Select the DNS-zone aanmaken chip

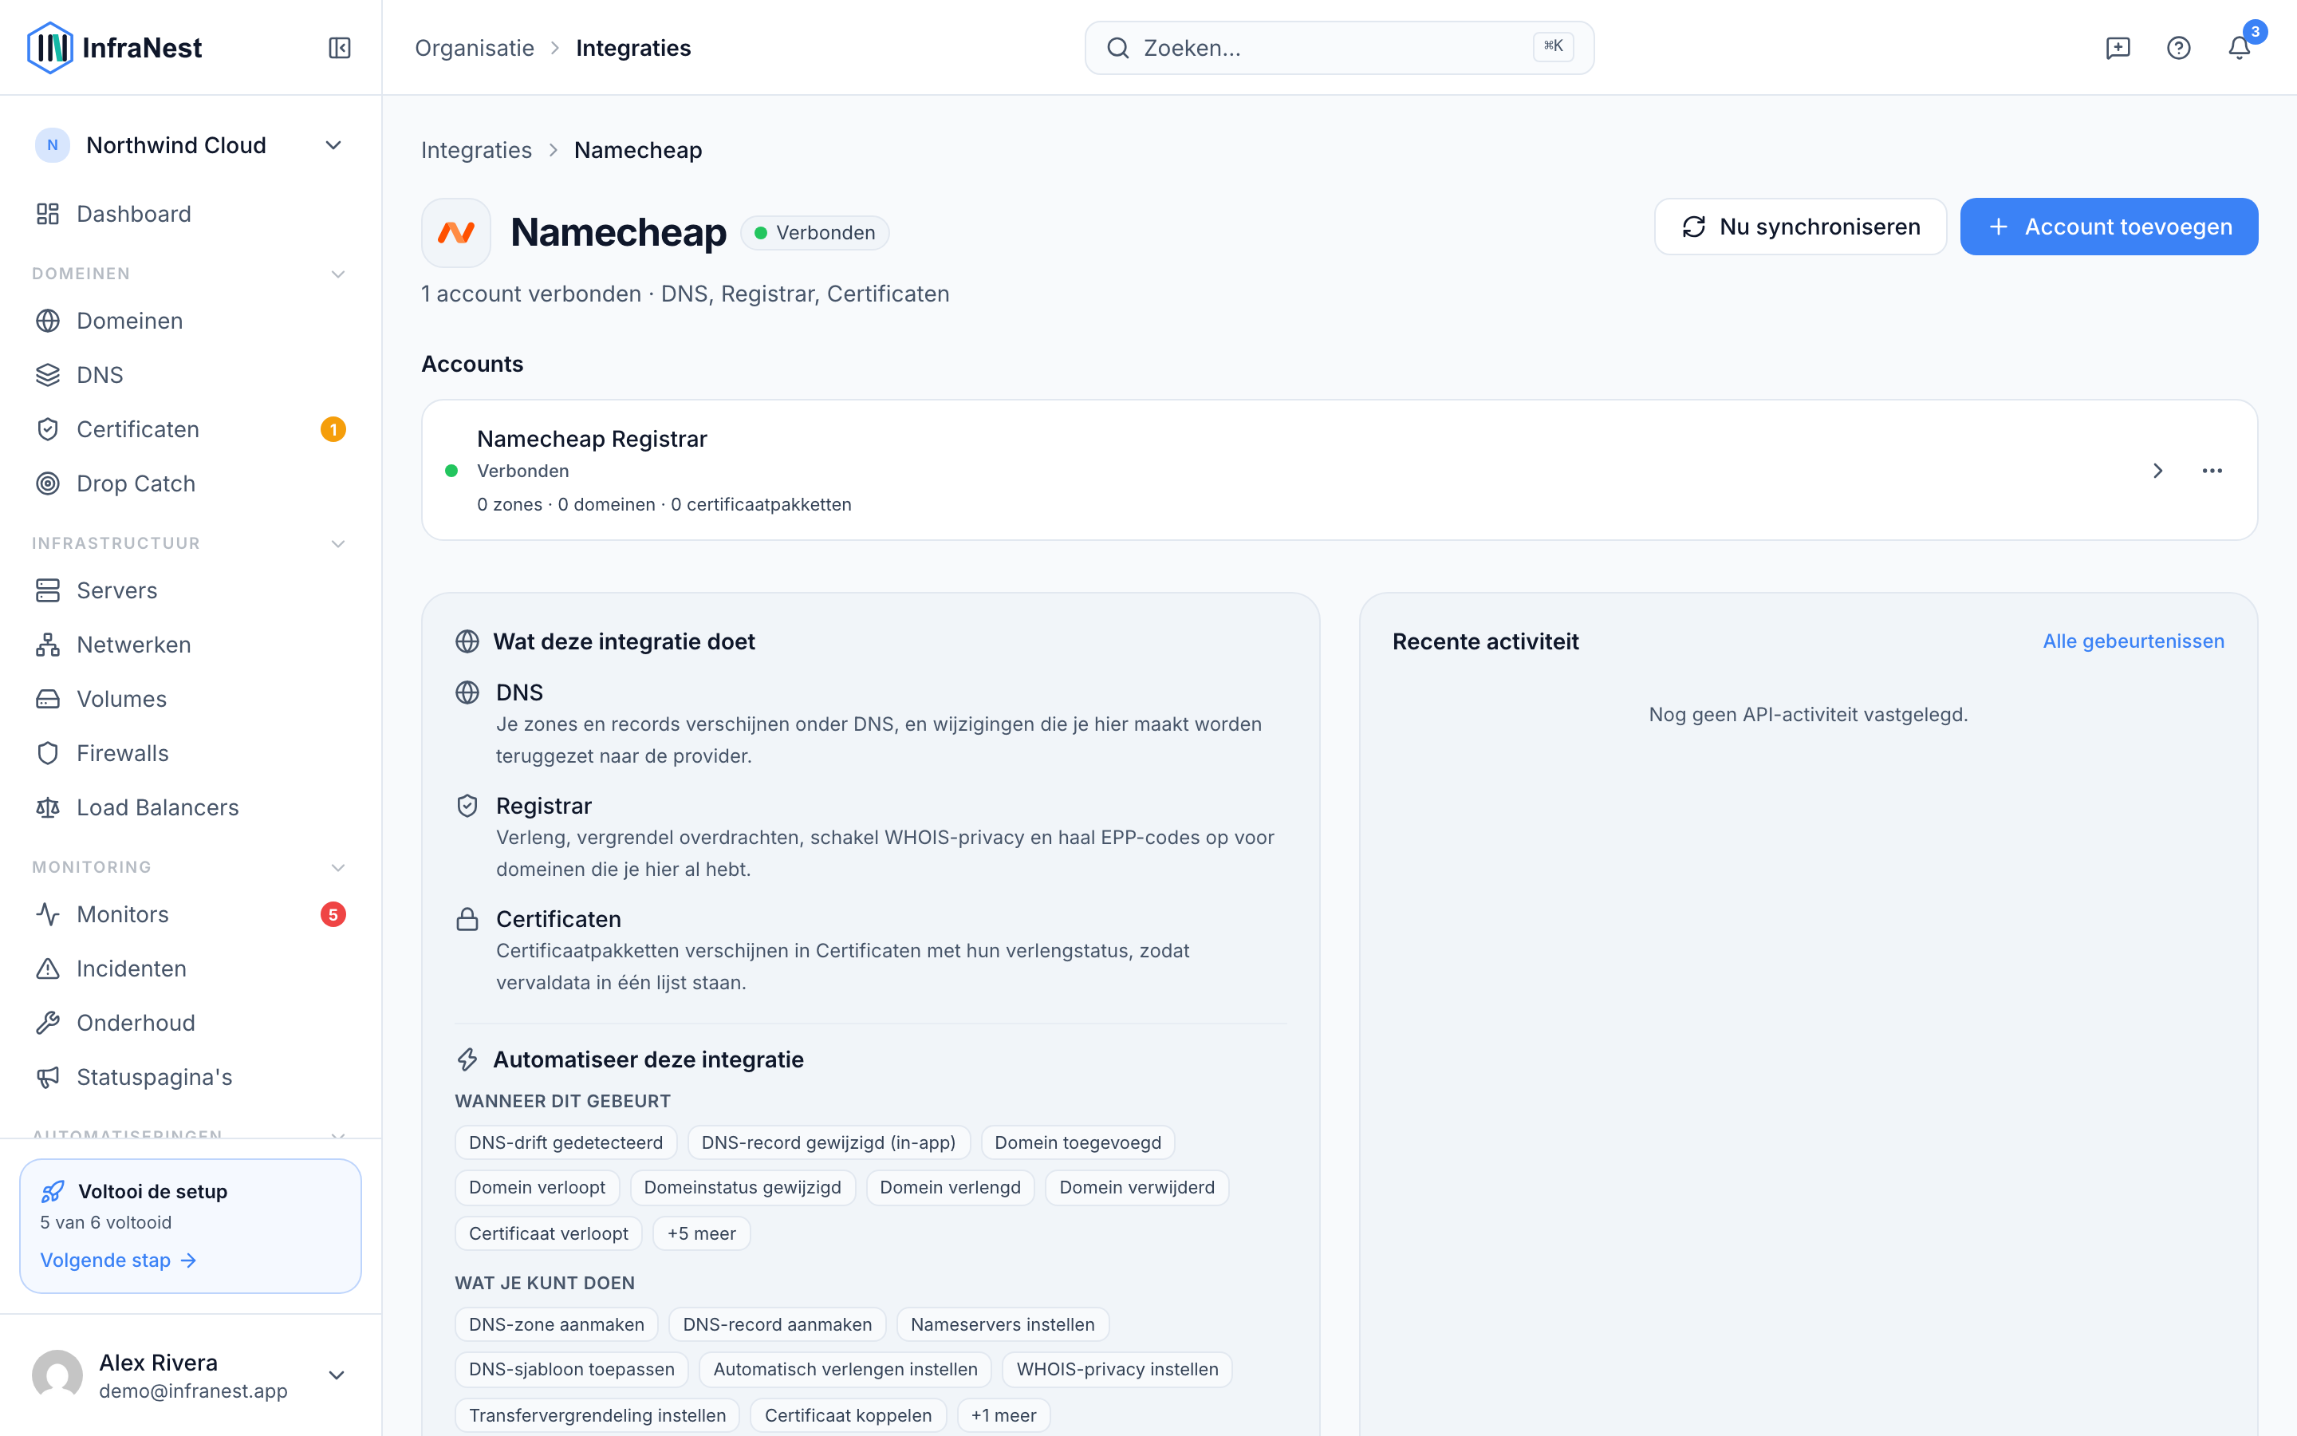coord(556,1324)
